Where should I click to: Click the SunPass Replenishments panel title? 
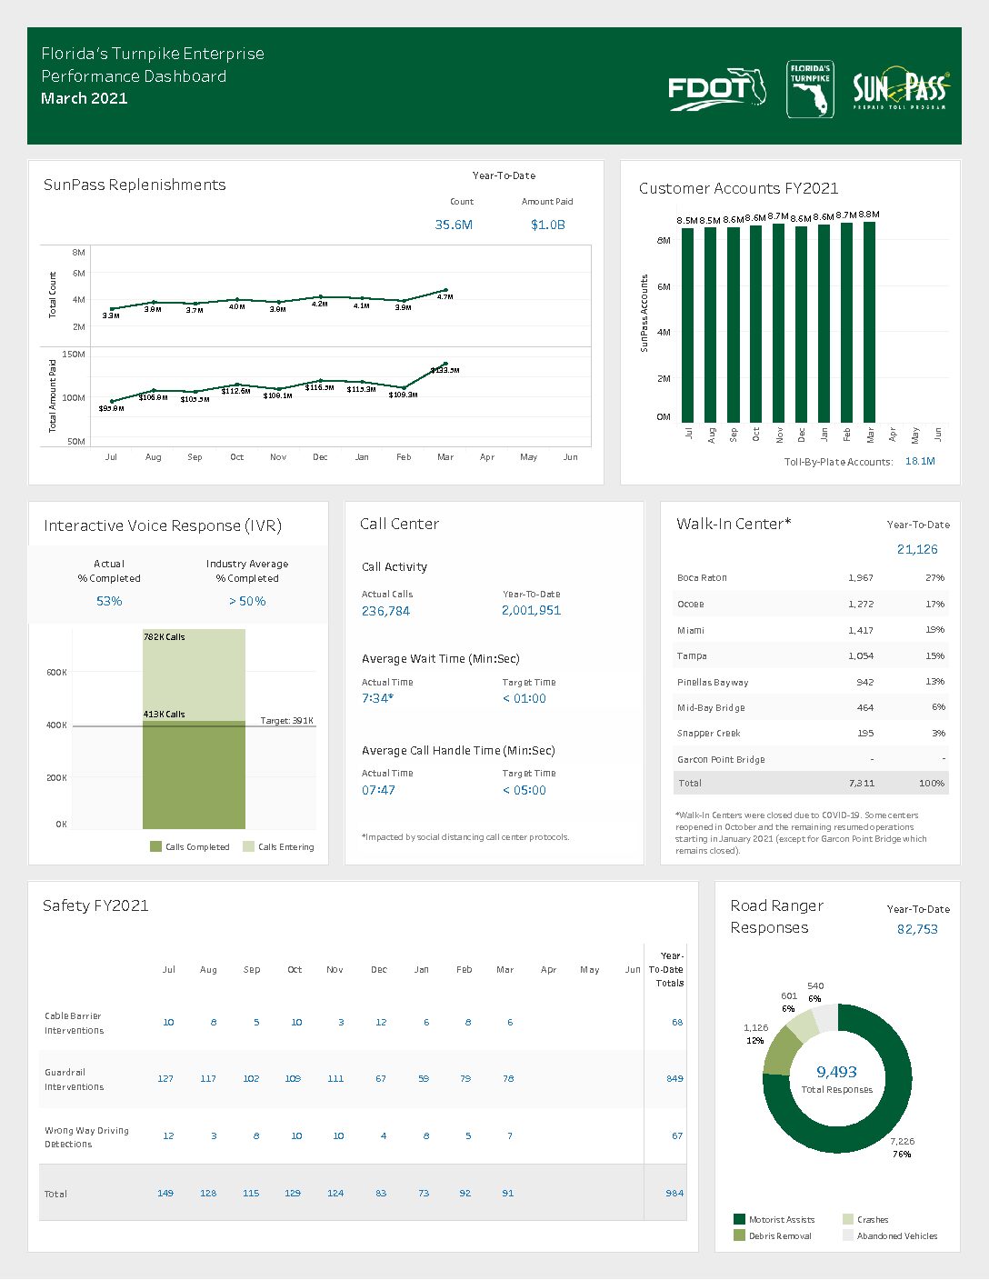click(135, 185)
